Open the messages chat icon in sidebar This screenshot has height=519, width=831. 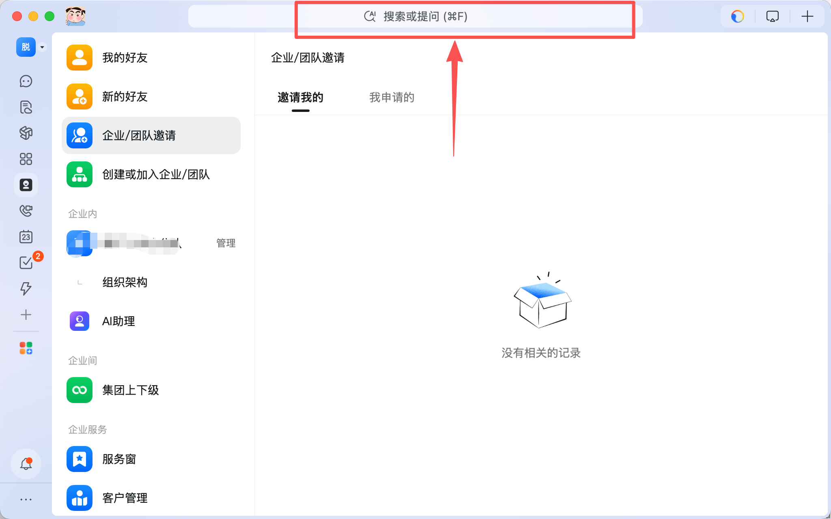point(26,81)
